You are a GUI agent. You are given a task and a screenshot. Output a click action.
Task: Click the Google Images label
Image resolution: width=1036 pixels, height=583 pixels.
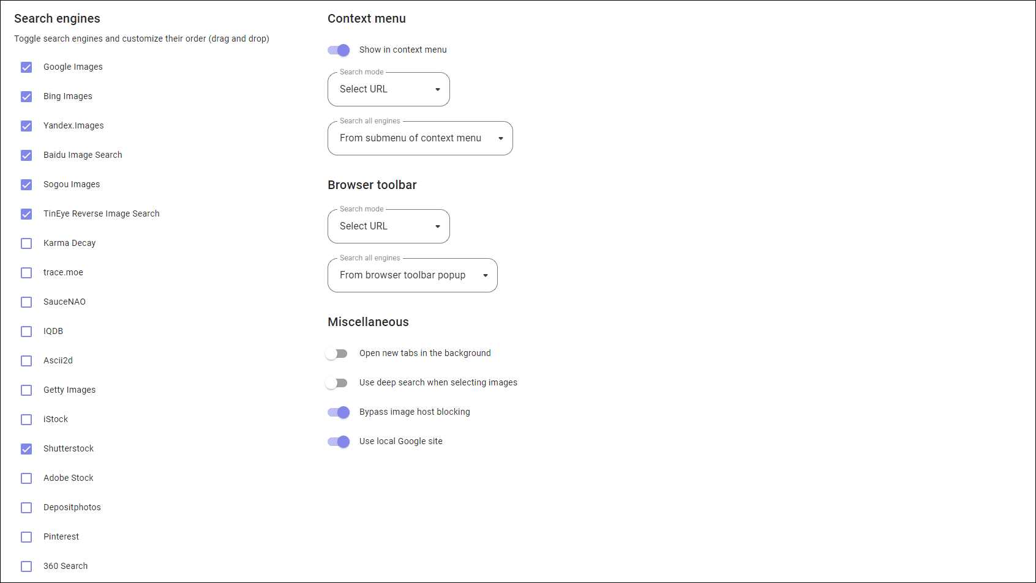click(x=73, y=67)
